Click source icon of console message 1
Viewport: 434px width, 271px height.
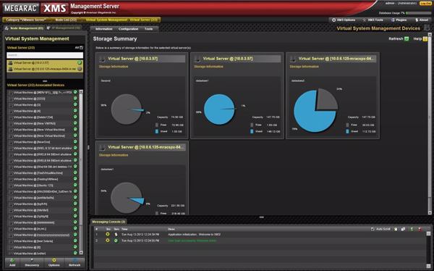tap(108, 234)
